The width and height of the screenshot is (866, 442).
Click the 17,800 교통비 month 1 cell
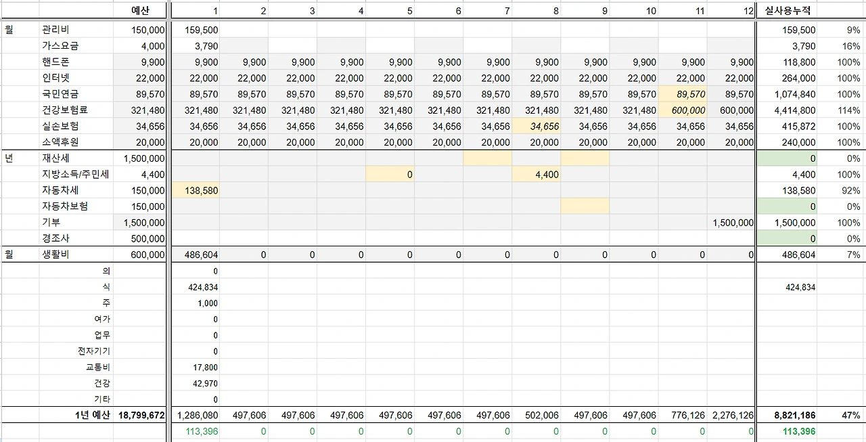pyautogui.click(x=196, y=368)
